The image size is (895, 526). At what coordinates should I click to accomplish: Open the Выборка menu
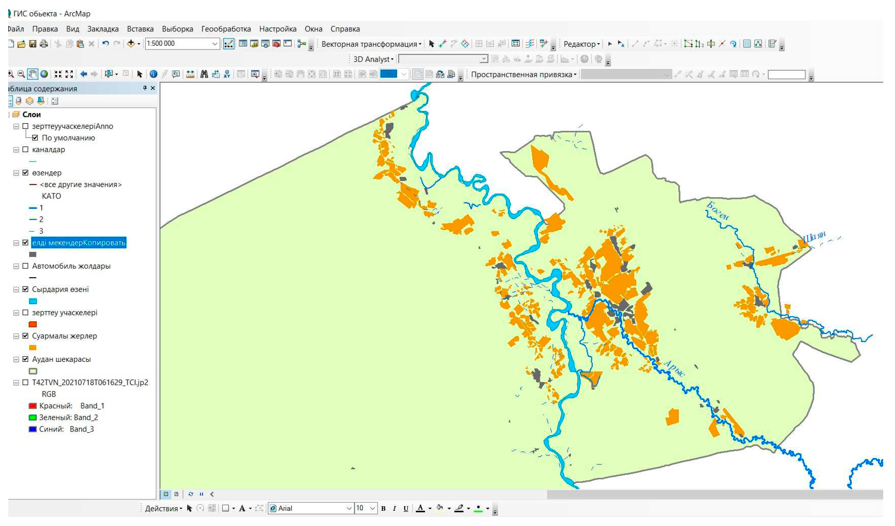177,29
